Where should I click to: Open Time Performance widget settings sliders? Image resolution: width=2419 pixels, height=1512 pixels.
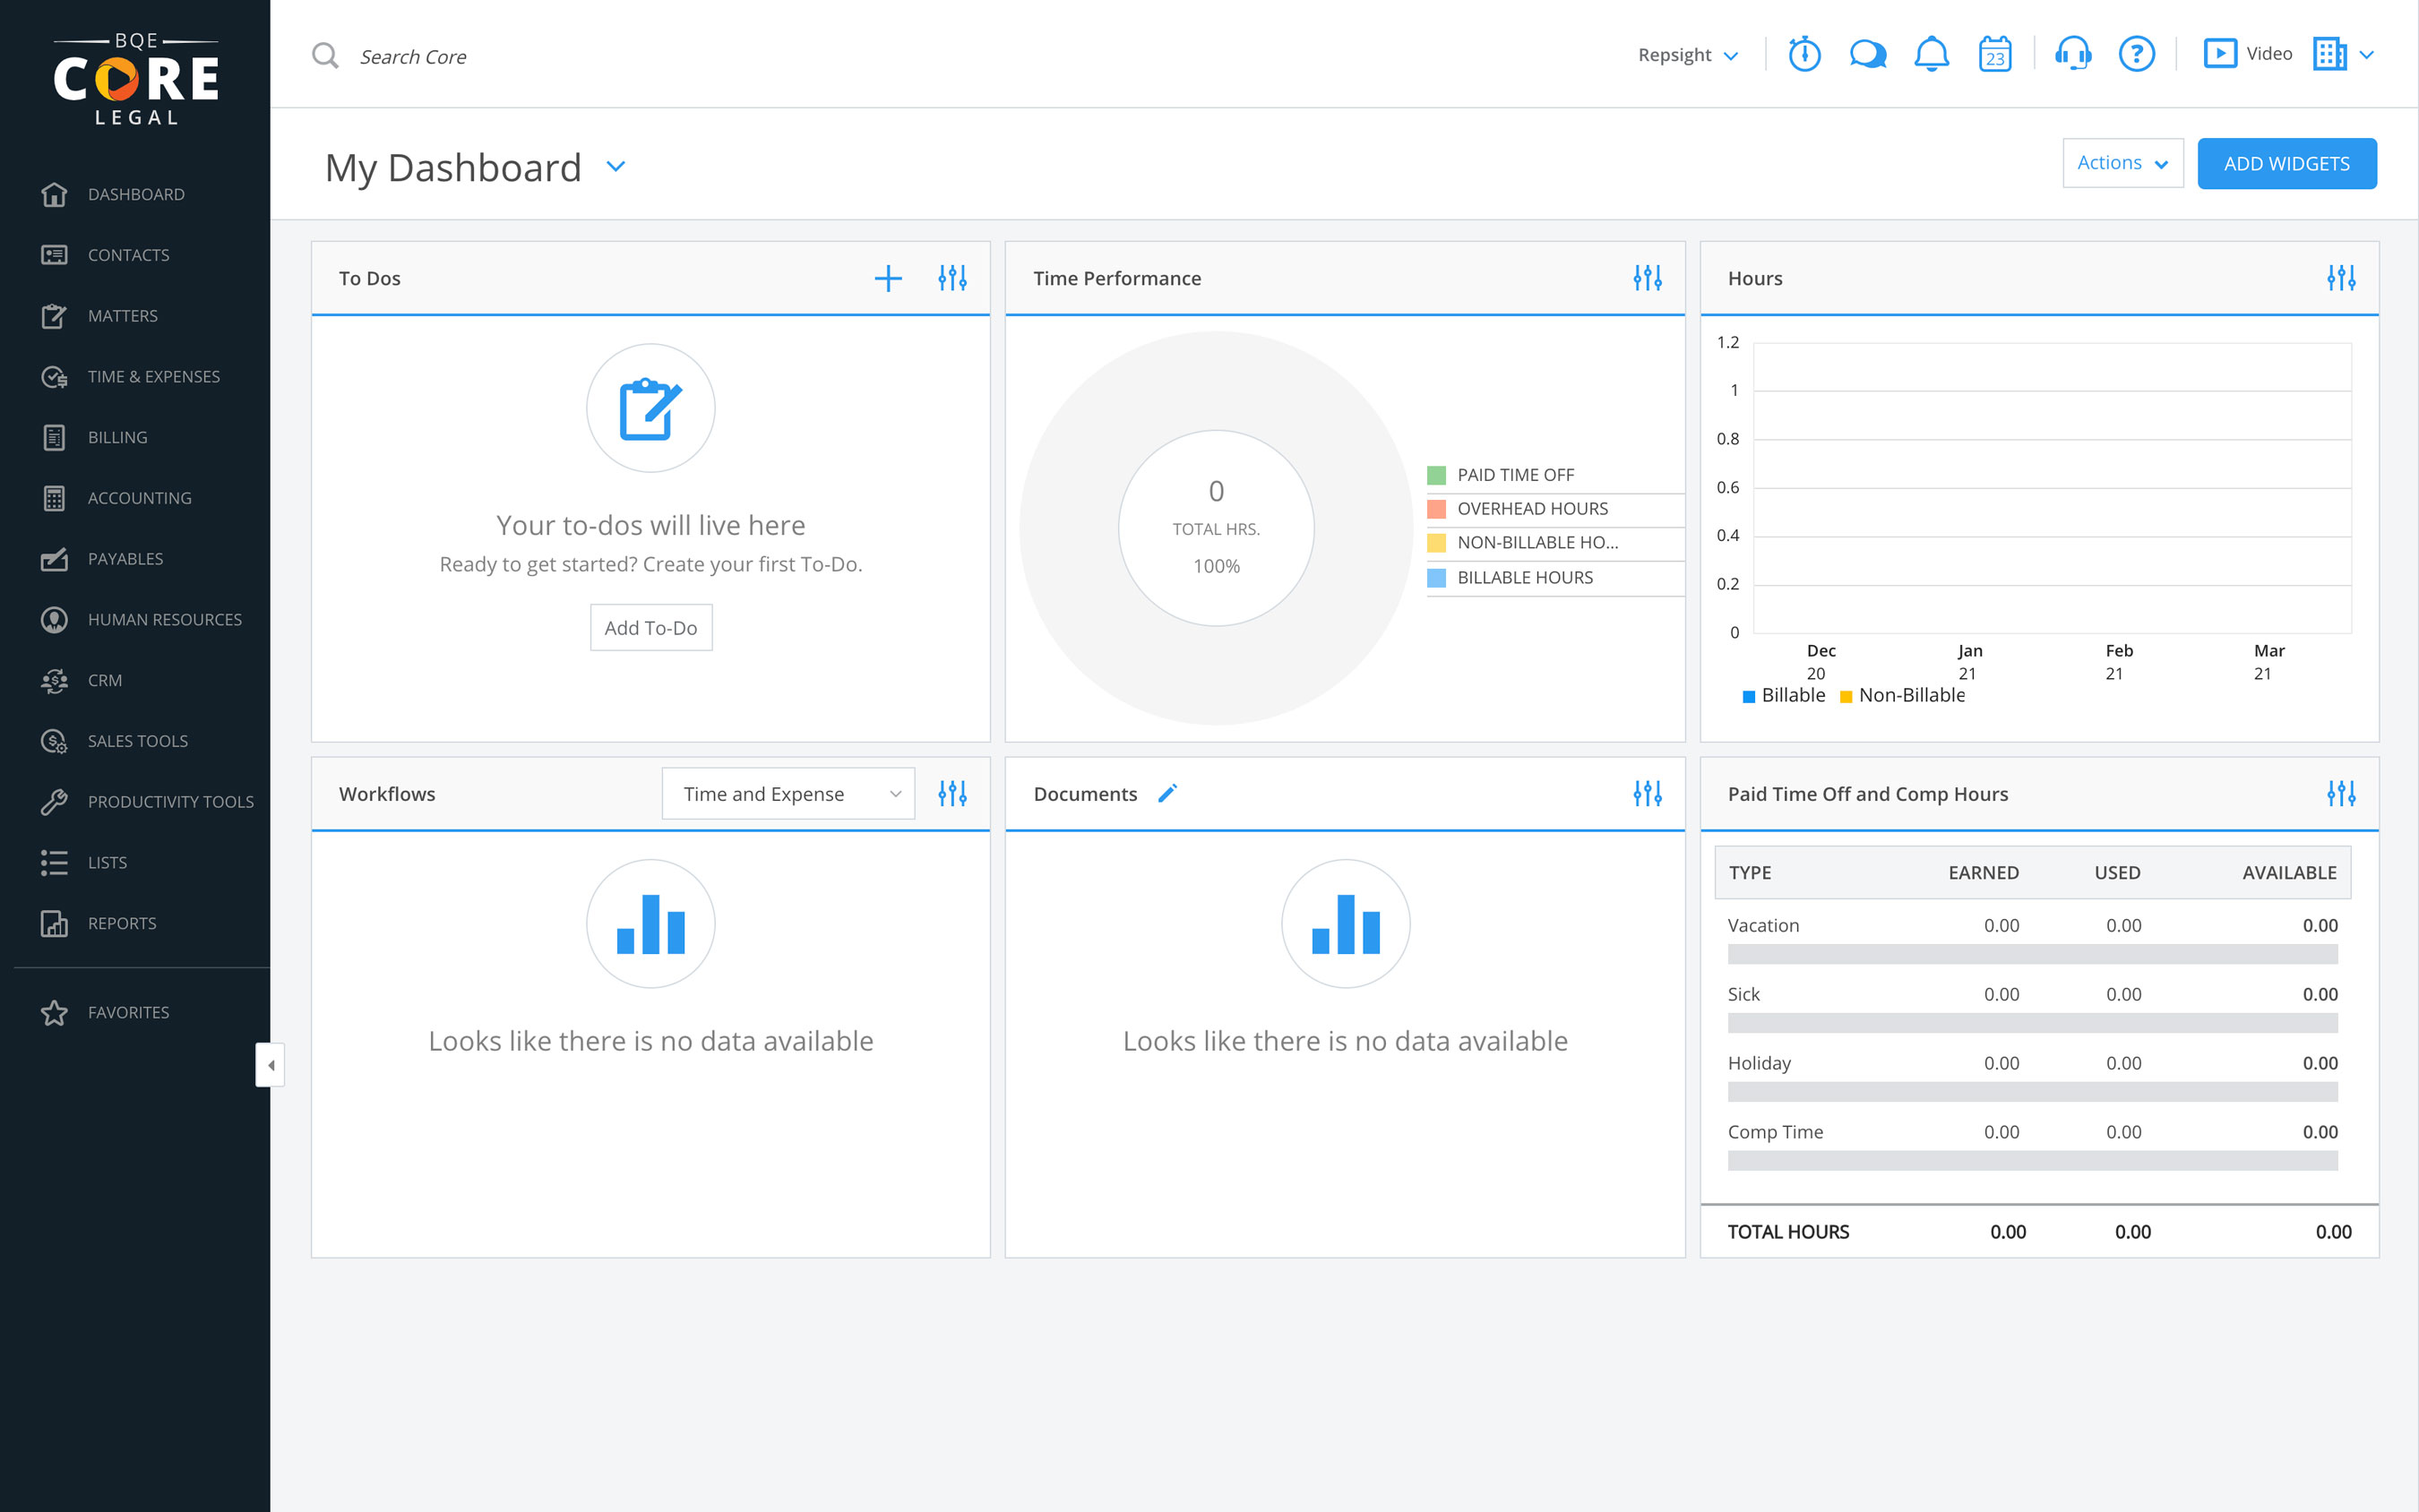(x=1647, y=278)
